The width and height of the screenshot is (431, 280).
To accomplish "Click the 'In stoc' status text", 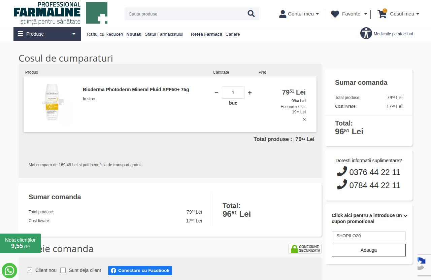I will pos(89,99).
